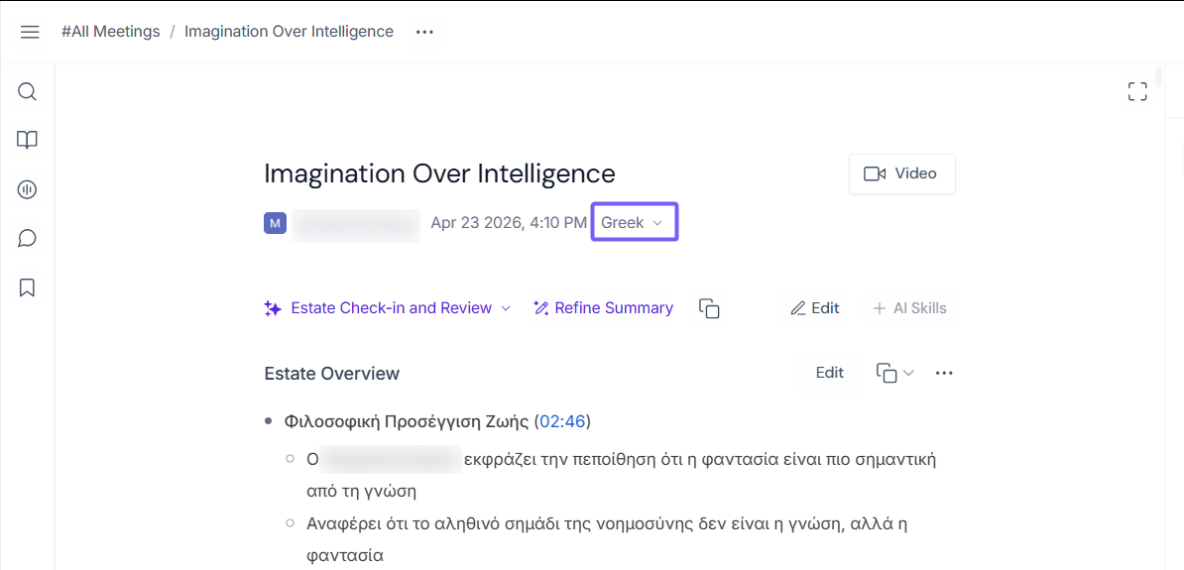Open the hamburger sidebar menu
Screen dimensions: 1184x570
pos(30,32)
